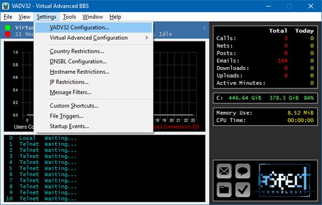This screenshot has height=205, width=322.
Task: Minimize the VADV32 window
Action: pos(268,6)
